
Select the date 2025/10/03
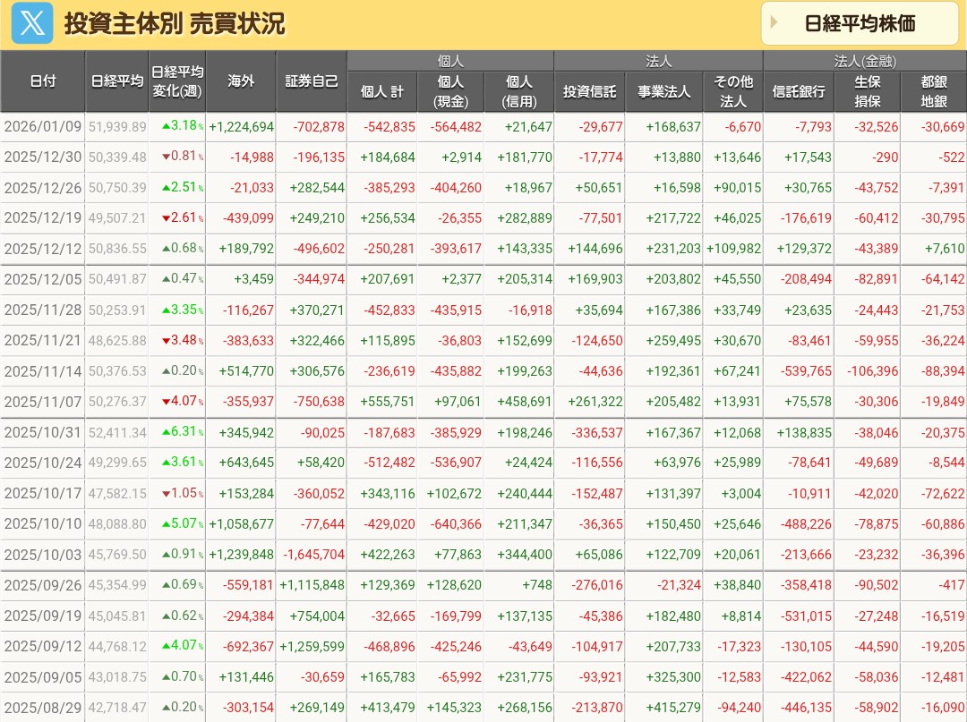click(x=43, y=555)
